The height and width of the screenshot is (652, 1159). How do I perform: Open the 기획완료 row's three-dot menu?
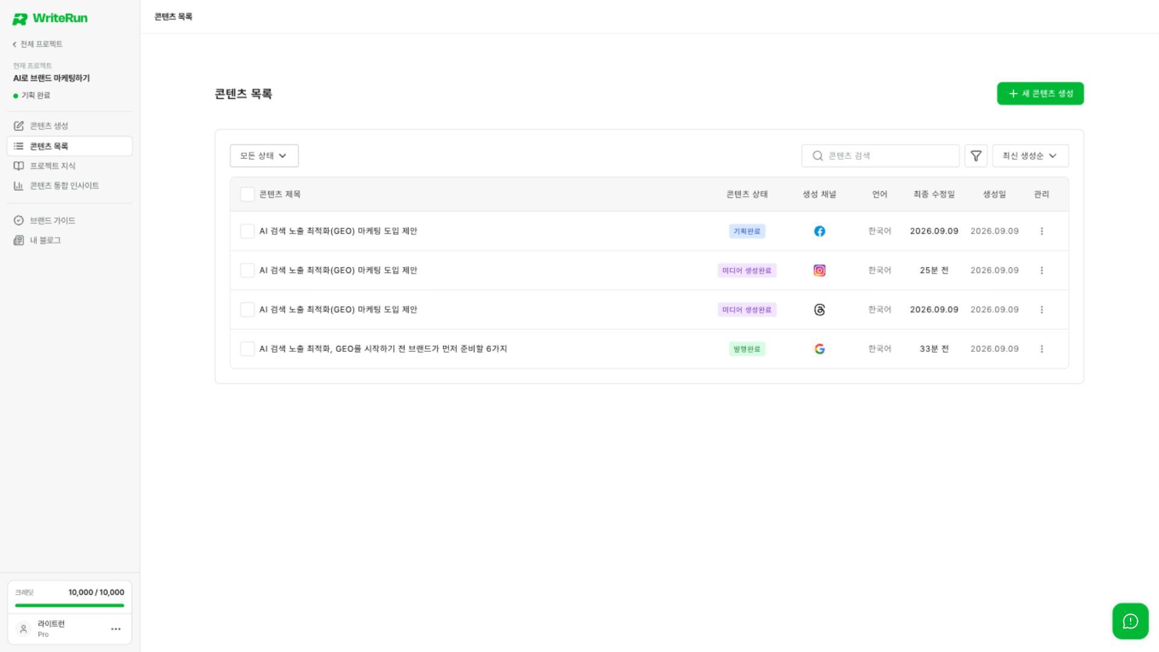[x=1041, y=231]
